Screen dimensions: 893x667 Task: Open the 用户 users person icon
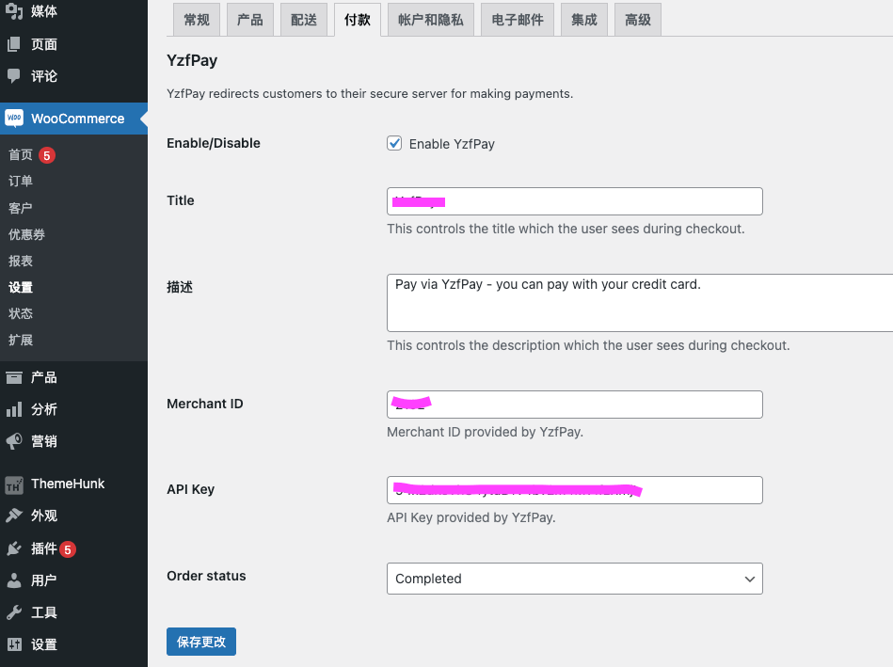click(x=14, y=580)
